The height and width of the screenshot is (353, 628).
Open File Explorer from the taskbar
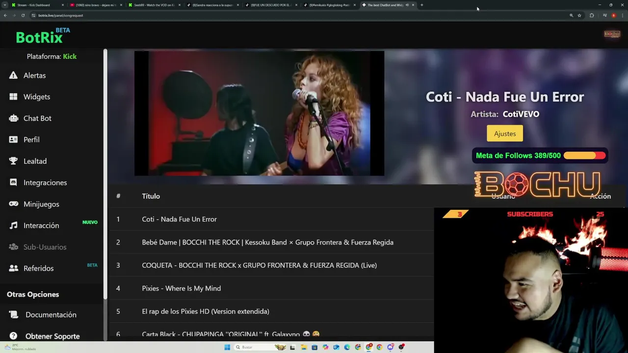tap(304, 347)
